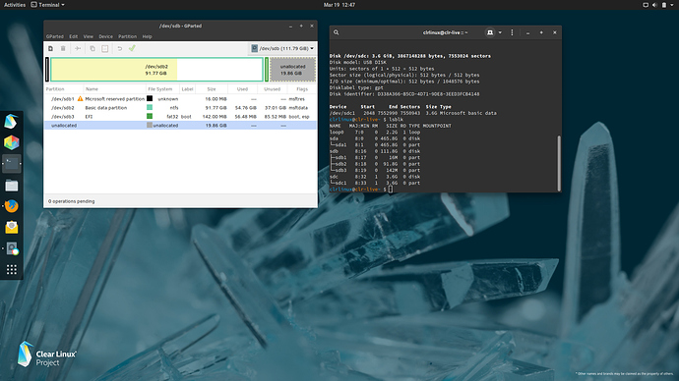Viewport: 679px width, 381px height.
Task: Click the Name column header
Action: (x=114, y=89)
